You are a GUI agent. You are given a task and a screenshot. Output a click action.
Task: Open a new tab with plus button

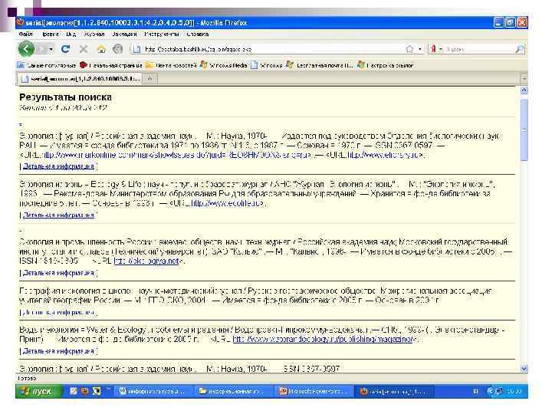149,78
